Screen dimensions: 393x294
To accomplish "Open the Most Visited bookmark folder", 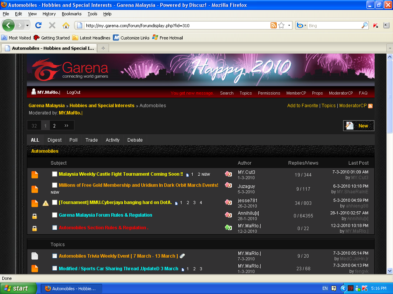I will pyautogui.click(x=16, y=38).
